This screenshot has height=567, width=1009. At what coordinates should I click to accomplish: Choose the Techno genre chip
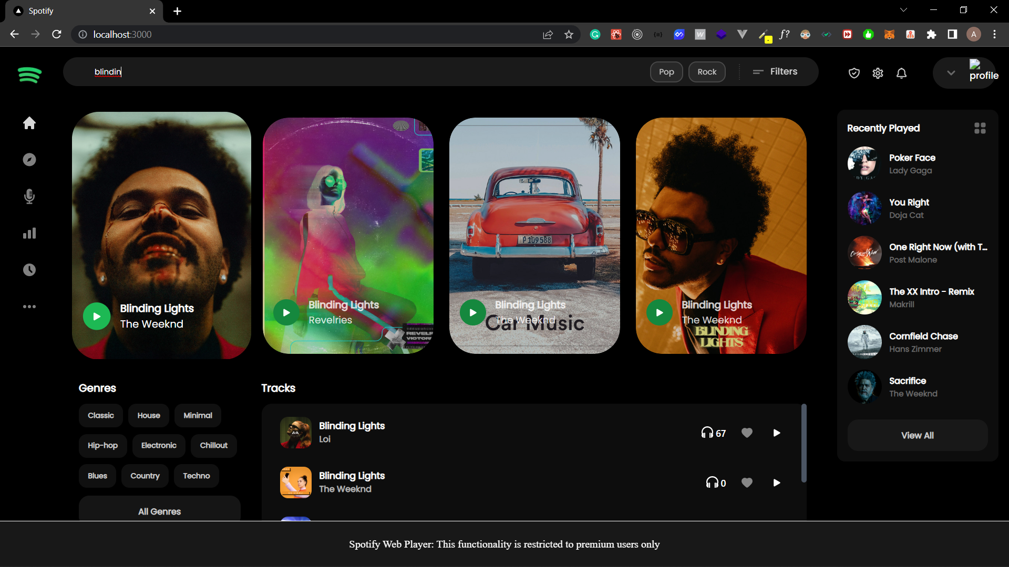pyautogui.click(x=195, y=476)
